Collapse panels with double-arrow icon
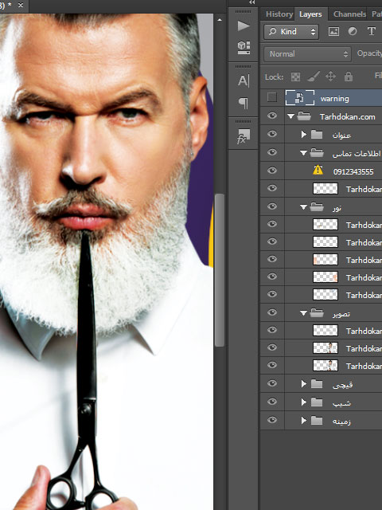 (x=251, y=2)
